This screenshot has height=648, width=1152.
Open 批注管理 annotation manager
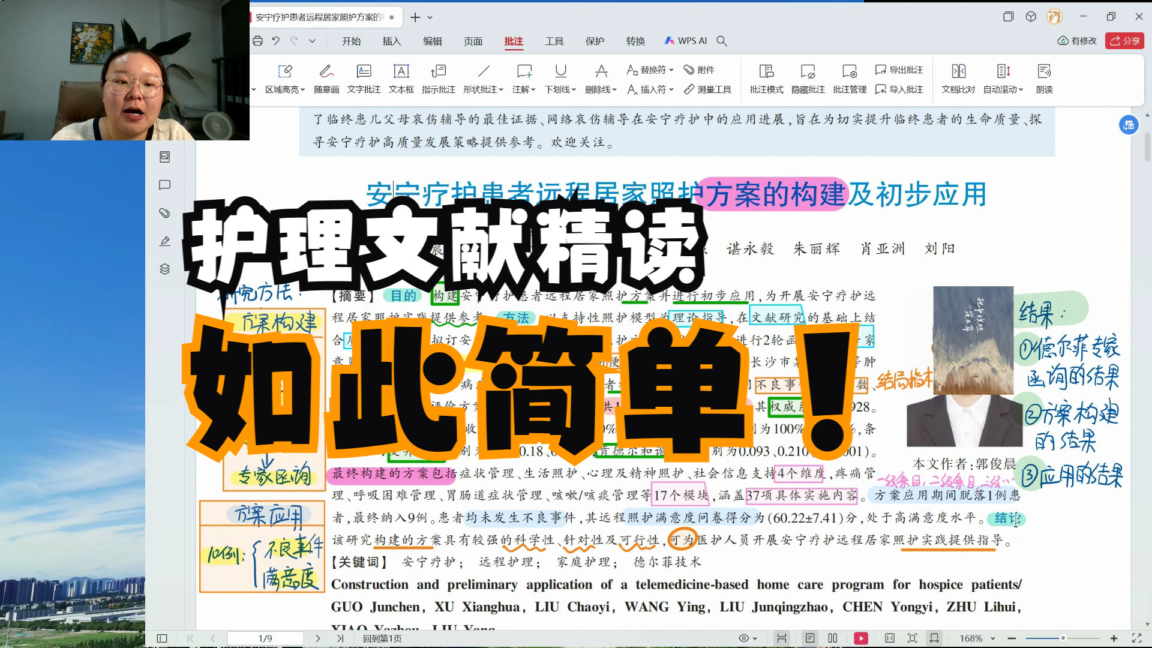[x=850, y=79]
